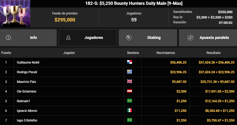Viewport: 237px width, 125px height.
Task: Select player Guillaume Nolet
Action: 28,62
